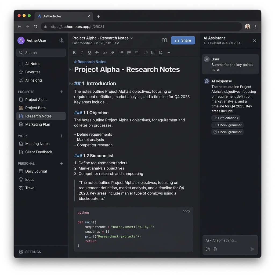Image resolution: width=275 pixels, height=275 pixels.
Task: Open the Ideas note
Action: click(x=41, y=180)
